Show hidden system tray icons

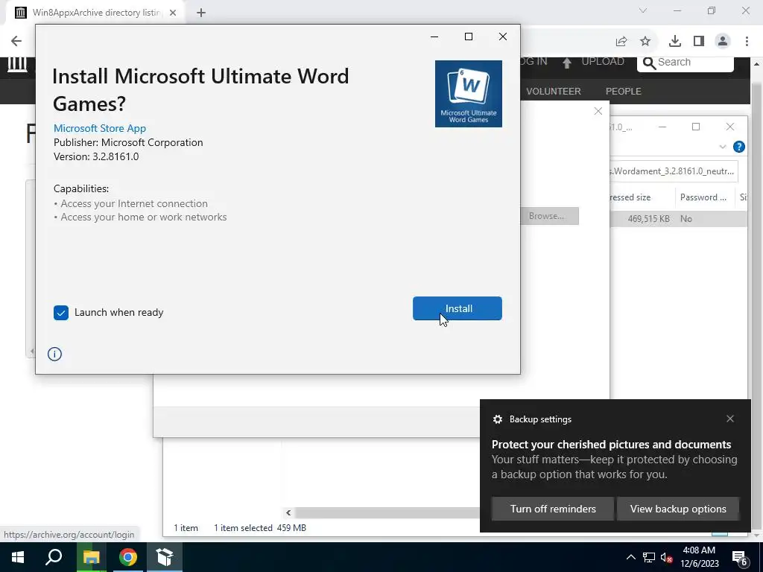pyautogui.click(x=630, y=557)
